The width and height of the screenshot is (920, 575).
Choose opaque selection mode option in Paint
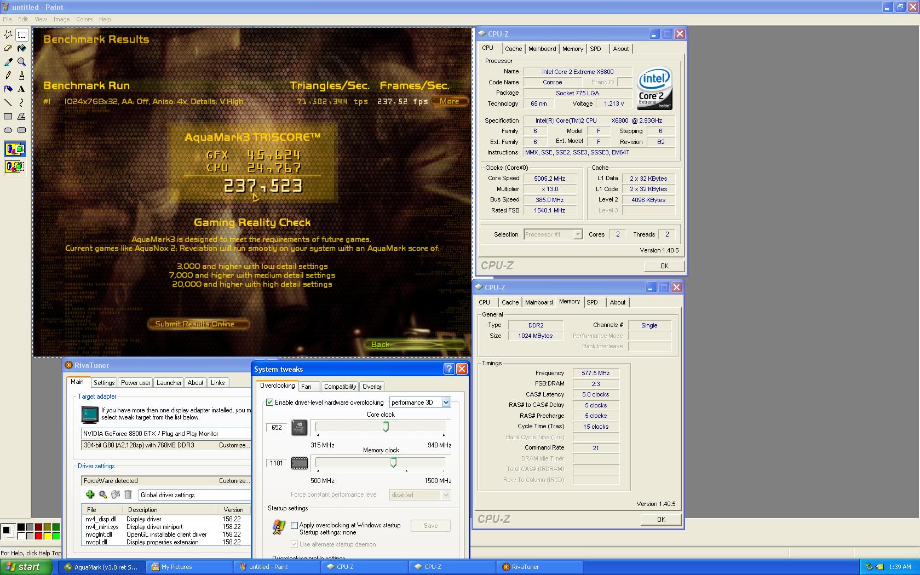pyautogui.click(x=15, y=149)
